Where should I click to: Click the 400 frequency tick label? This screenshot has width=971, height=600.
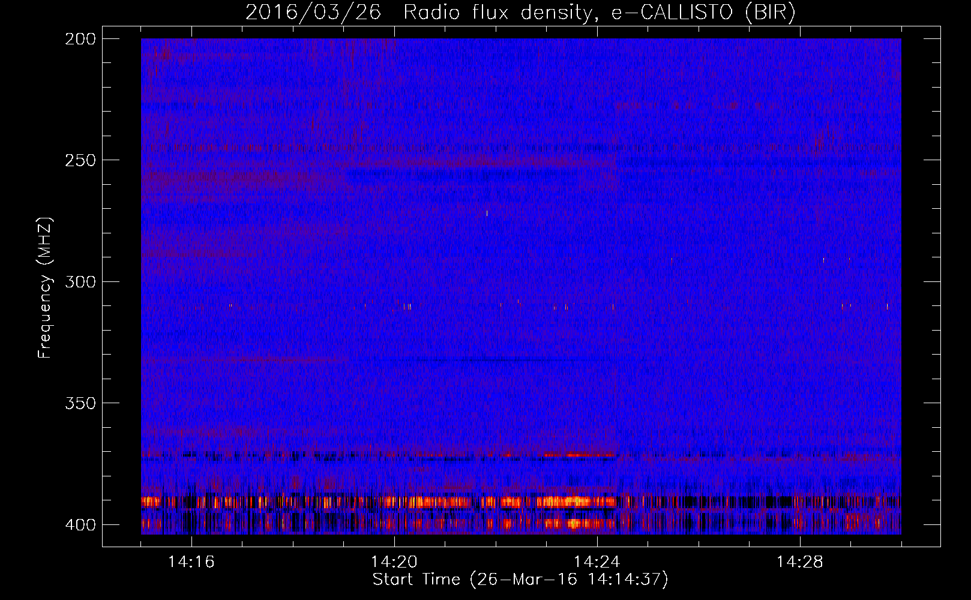coord(80,524)
